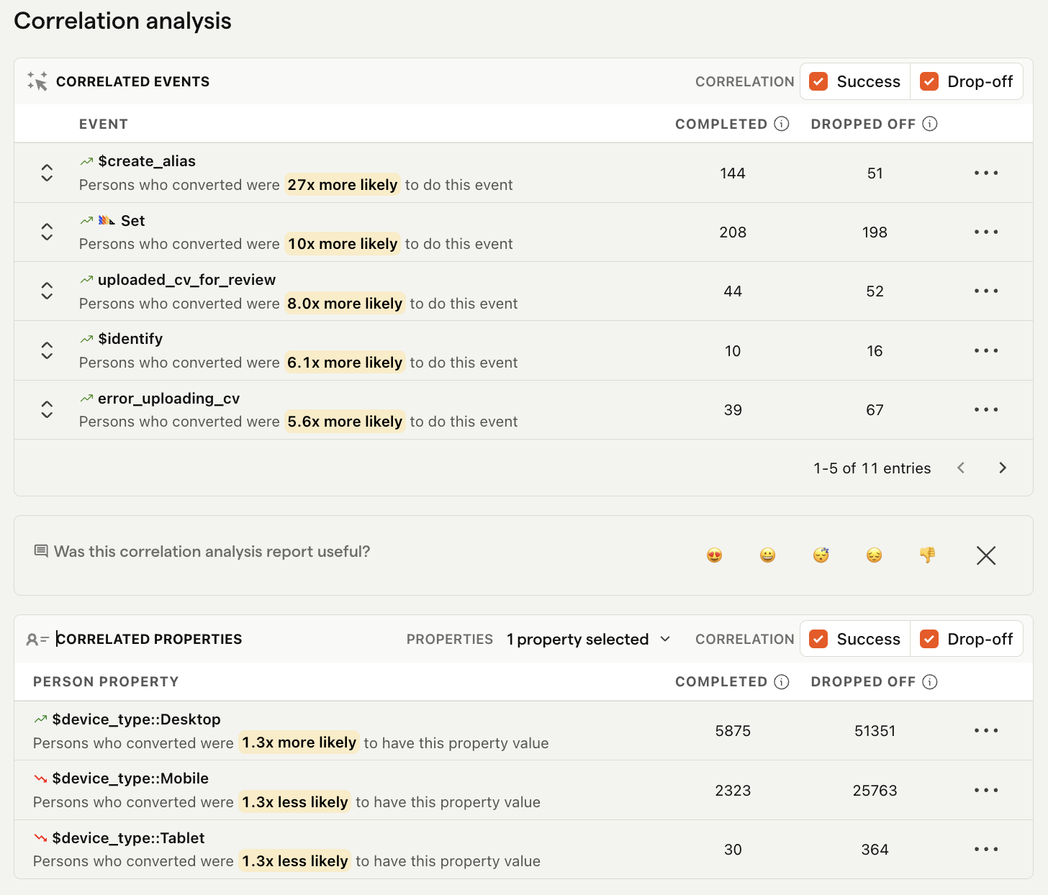Click completed value 5875 for Desktop

pyautogui.click(x=733, y=731)
